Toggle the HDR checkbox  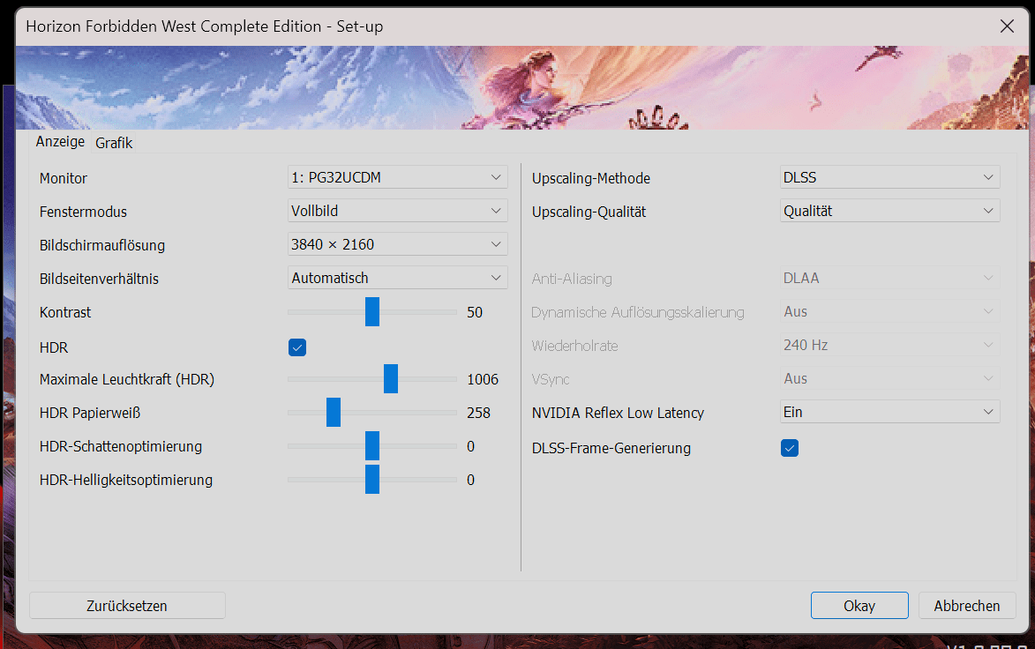coord(297,347)
